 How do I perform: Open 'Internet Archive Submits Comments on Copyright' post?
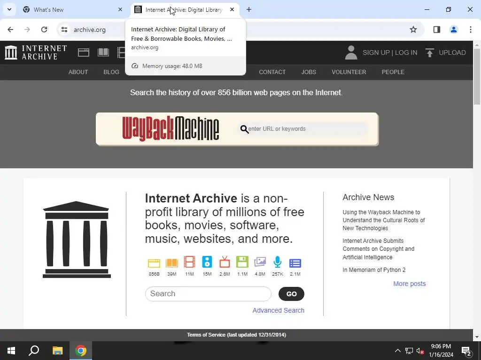click(379, 249)
